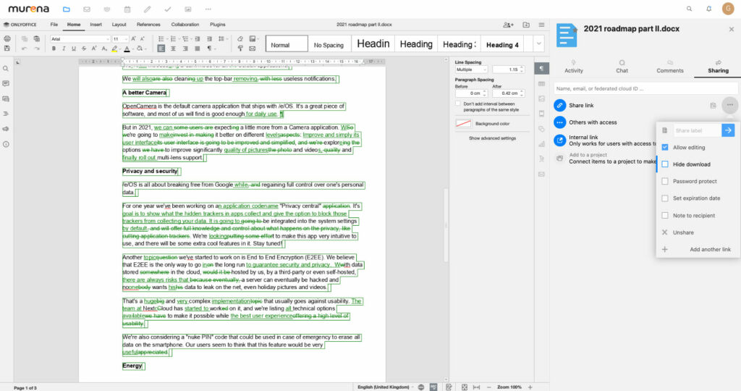
Task: Submit the share label with the arrow button
Action: [x=728, y=130]
